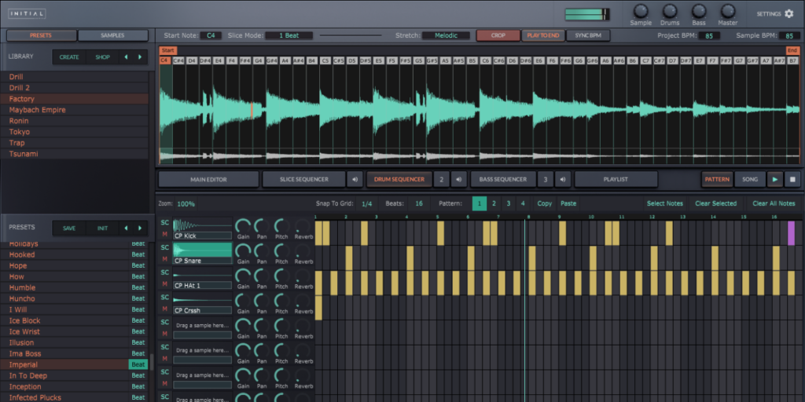Click the CP Kick Pan knob

[262, 226]
